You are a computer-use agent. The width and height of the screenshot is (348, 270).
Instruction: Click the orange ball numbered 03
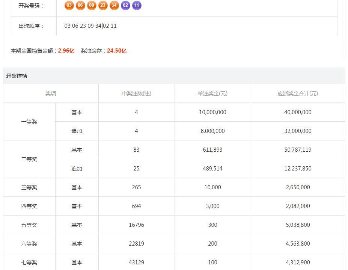tap(69, 5)
